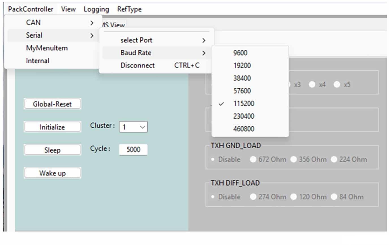The width and height of the screenshot is (389, 245).
Task: Open the Cluster dropdown
Action: click(x=133, y=127)
